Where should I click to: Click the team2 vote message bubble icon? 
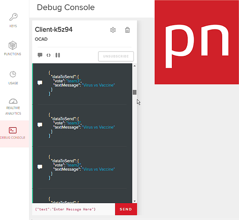tap(40, 167)
